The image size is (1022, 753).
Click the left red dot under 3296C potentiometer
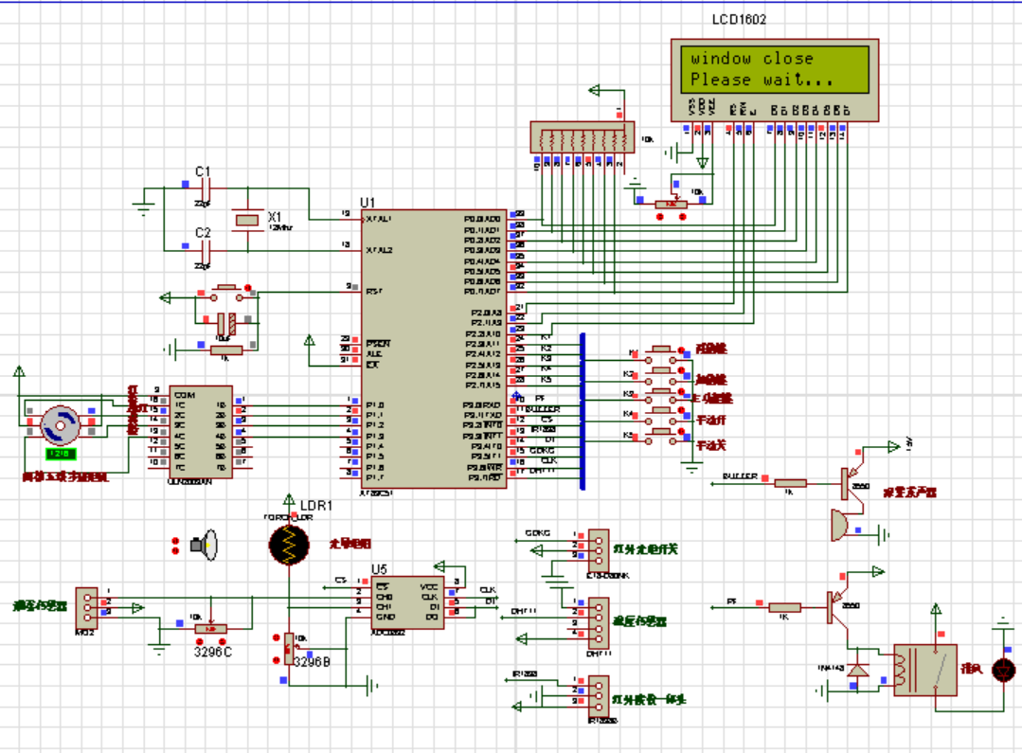[200, 641]
